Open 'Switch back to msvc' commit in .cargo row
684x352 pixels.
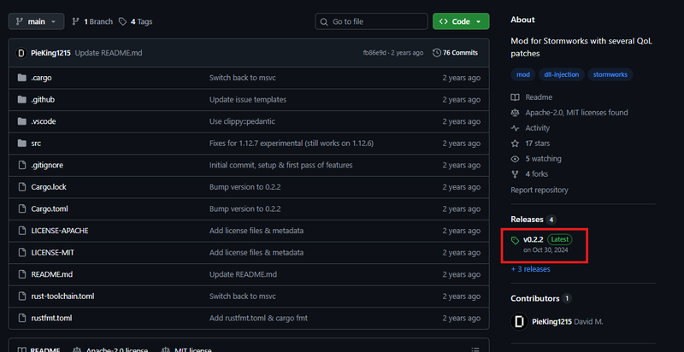243,78
